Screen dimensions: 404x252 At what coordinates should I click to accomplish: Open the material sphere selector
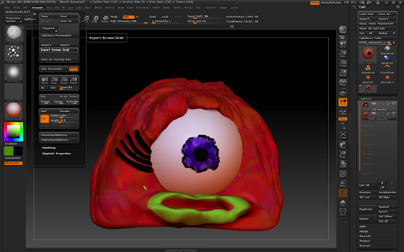[x=13, y=110]
